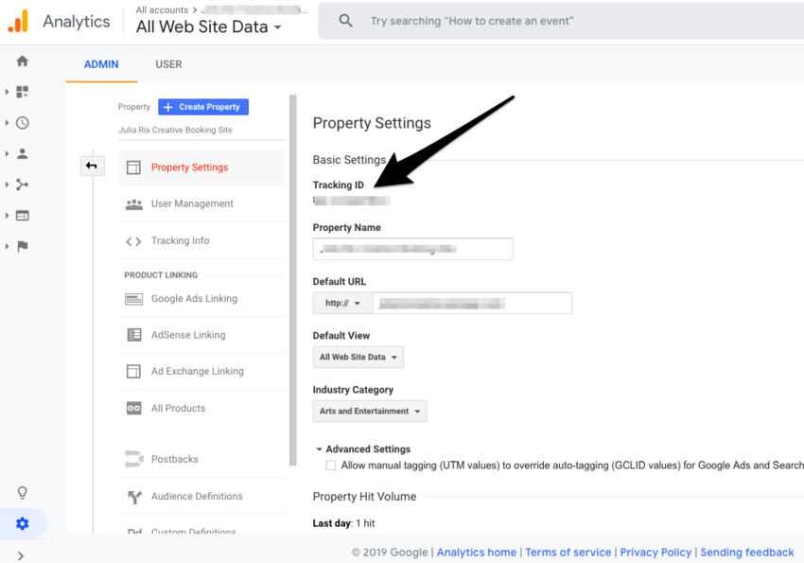Open Audience person icon in sidebar
The width and height of the screenshot is (804, 563).
23,153
